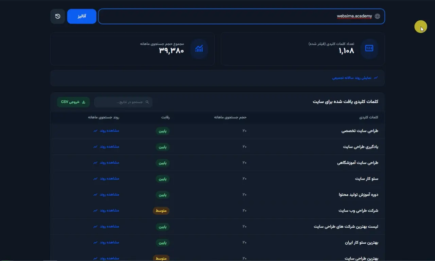
Task: Click the keyword count 123 icon
Action: point(369,49)
